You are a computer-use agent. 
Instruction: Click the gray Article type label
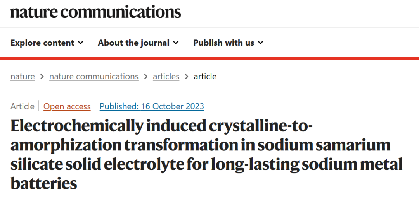coord(23,106)
